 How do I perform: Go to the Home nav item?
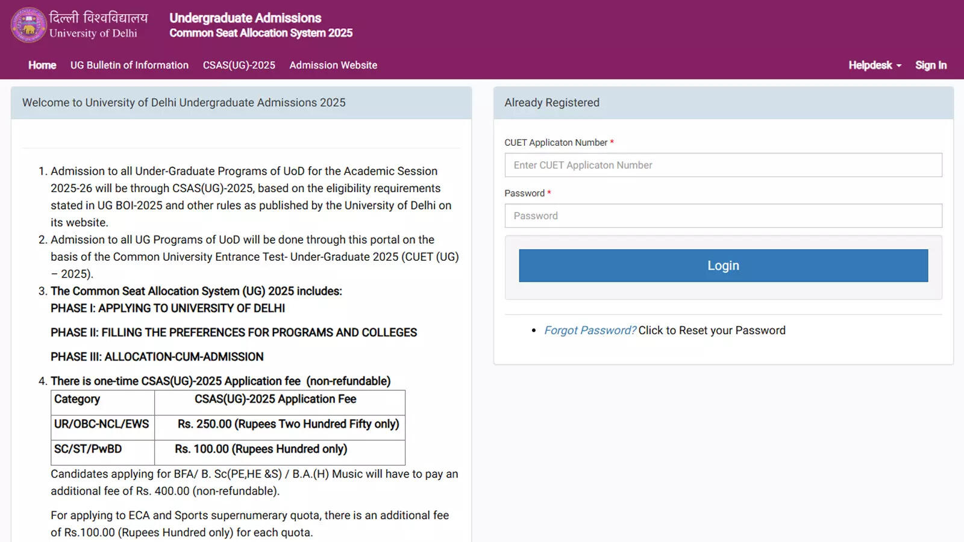(x=42, y=65)
